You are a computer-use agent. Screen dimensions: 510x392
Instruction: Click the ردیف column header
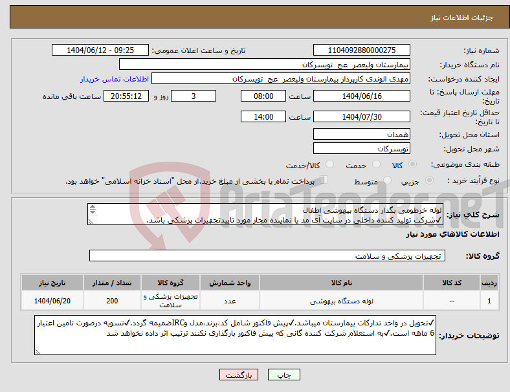click(489, 283)
